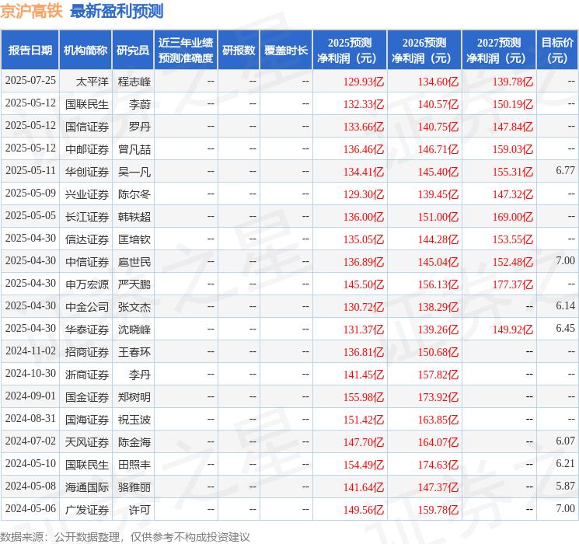Select the 2027预测净利润 column header
Viewport: 579px width, 544px height.
[499, 51]
